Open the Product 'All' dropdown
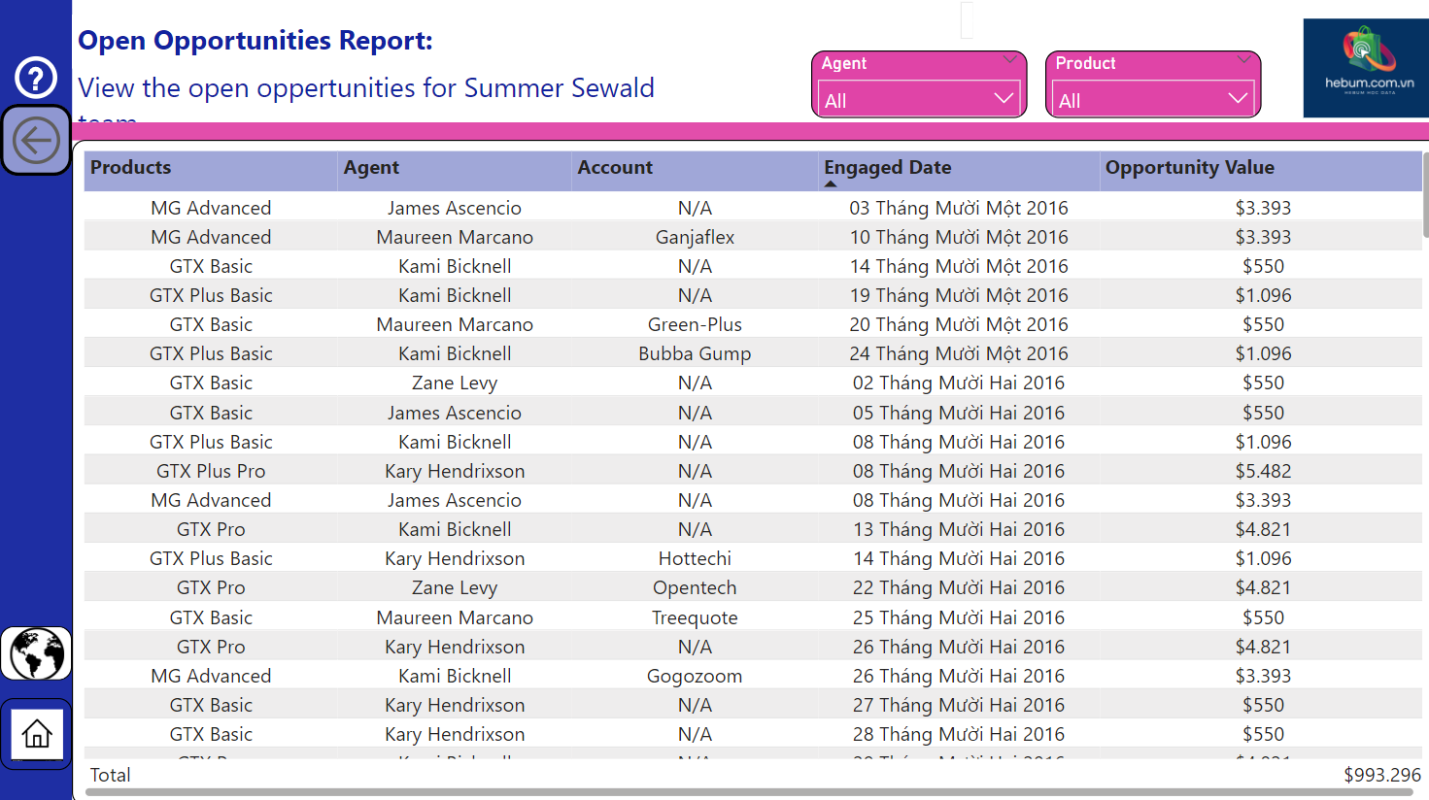This screenshot has height=800, width=1429. 1152,100
